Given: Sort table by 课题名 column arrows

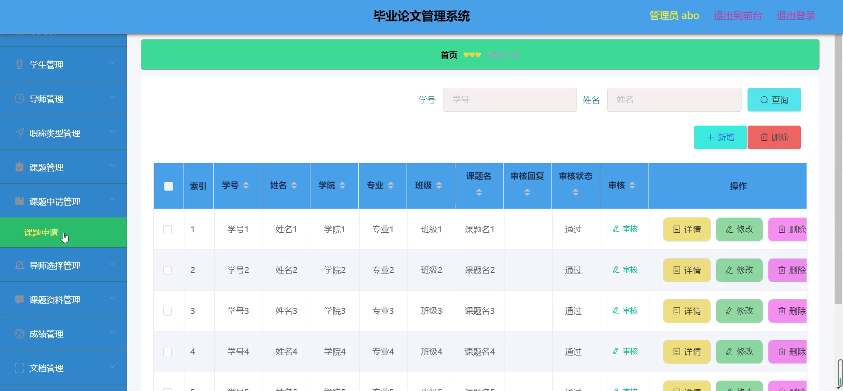Looking at the screenshot, I should [479, 192].
